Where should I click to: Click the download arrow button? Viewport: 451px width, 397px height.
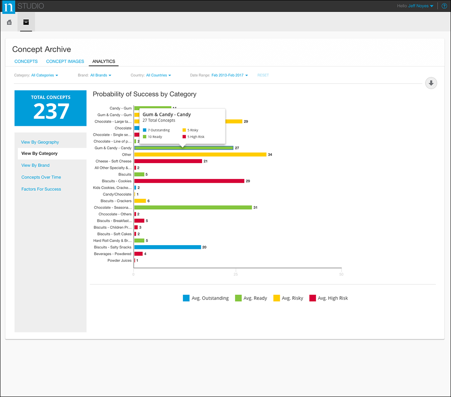coord(431,83)
